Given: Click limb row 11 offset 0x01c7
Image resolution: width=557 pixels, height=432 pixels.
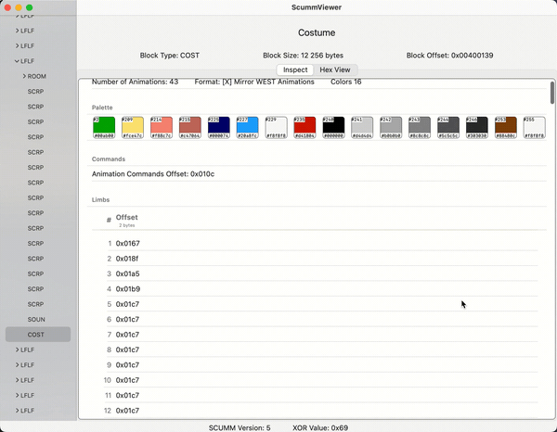Looking at the screenshot, I should pyautogui.click(x=127, y=395).
